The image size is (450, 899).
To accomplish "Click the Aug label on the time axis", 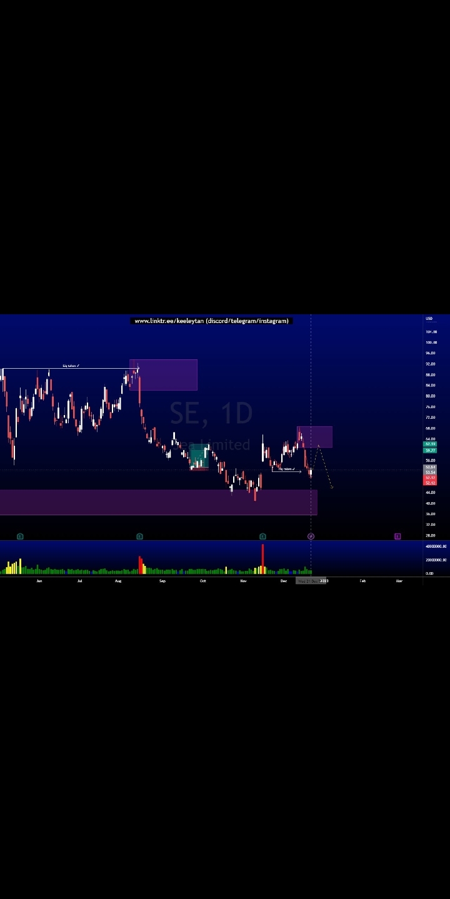I will pos(118,581).
